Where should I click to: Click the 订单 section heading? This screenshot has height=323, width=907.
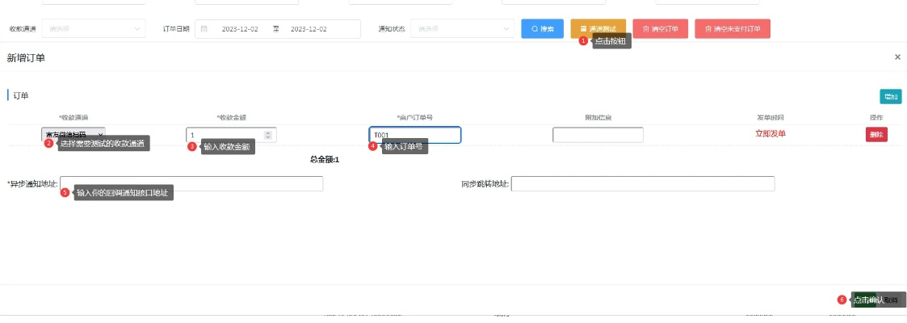(x=21, y=96)
